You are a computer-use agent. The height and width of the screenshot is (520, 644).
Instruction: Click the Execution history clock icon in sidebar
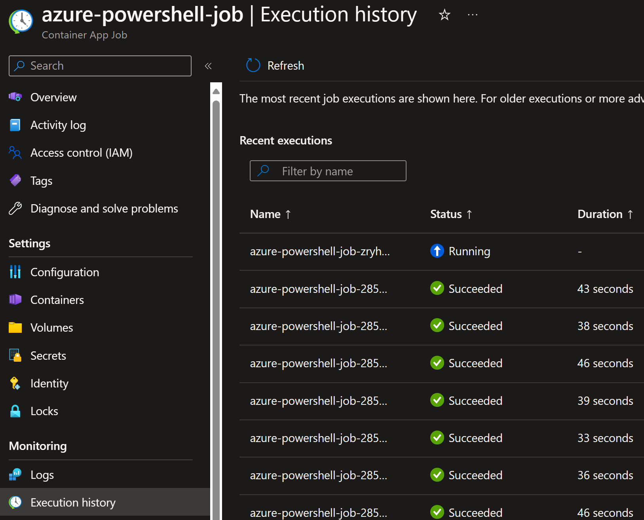(x=15, y=502)
